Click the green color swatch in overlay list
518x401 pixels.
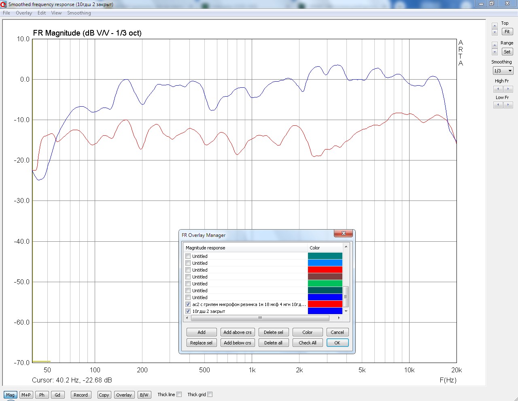(x=325, y=283)
